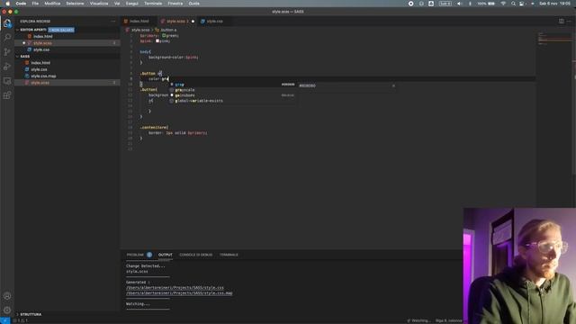Choose the global-variable-exists suggestion
This screenshot has width=576, height=324.
(x=232, y=101)
